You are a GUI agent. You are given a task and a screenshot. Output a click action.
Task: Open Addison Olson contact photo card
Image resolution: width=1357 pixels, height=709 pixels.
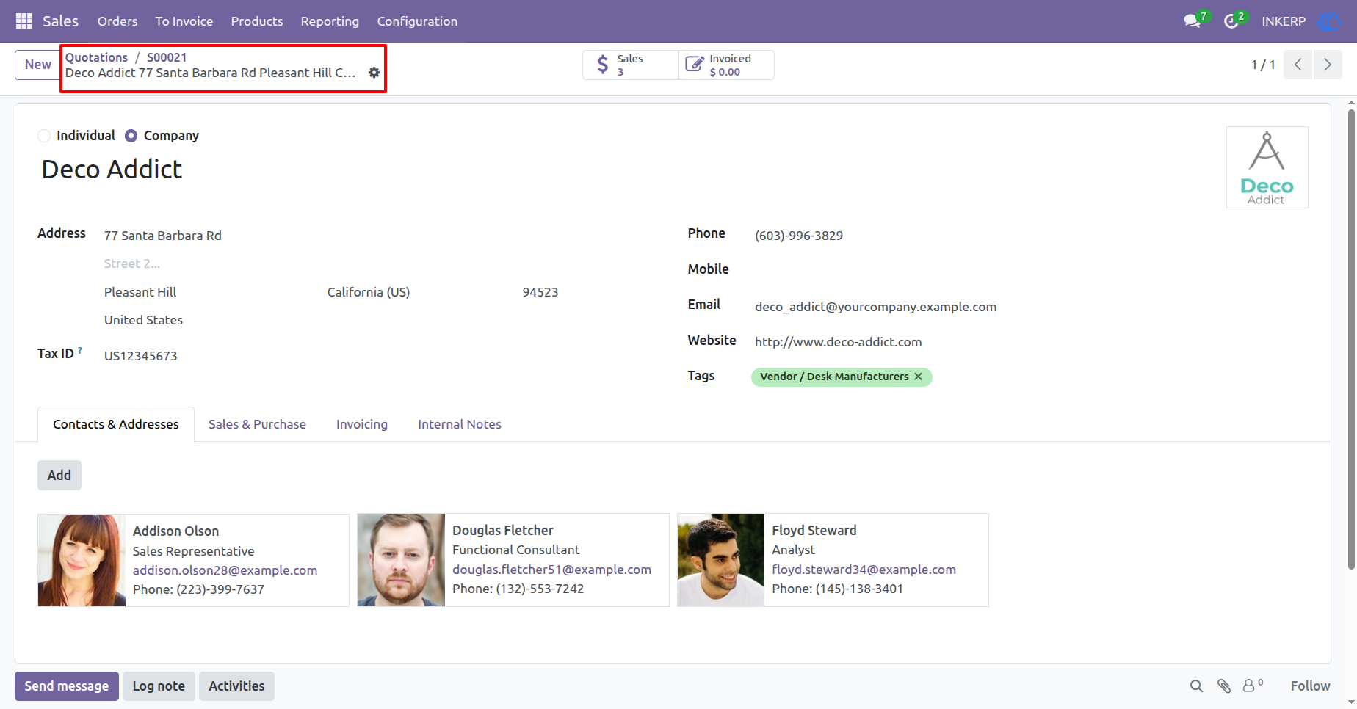click(82, 560)
